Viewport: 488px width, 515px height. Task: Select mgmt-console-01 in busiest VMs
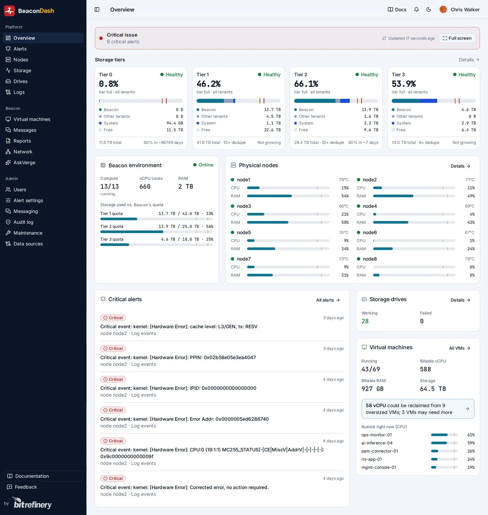tap(379, 467)
